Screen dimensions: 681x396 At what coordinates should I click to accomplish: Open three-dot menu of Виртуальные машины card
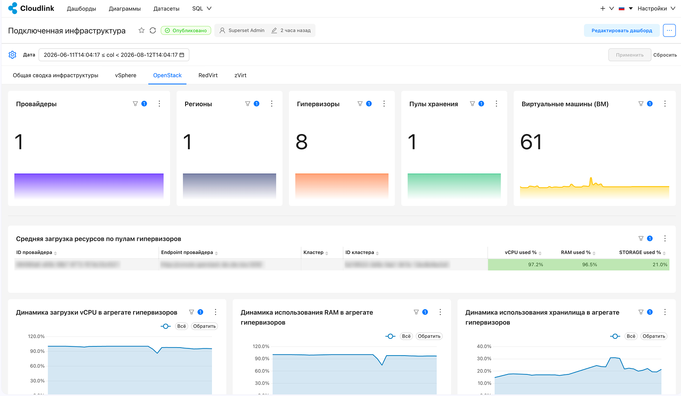(665, 104)
